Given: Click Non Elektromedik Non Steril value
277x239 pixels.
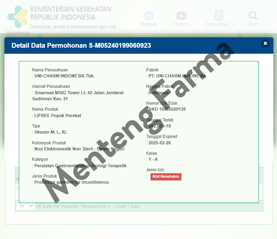Looking at the screenshot, I should pyautogui.click(x=79, y=149).
